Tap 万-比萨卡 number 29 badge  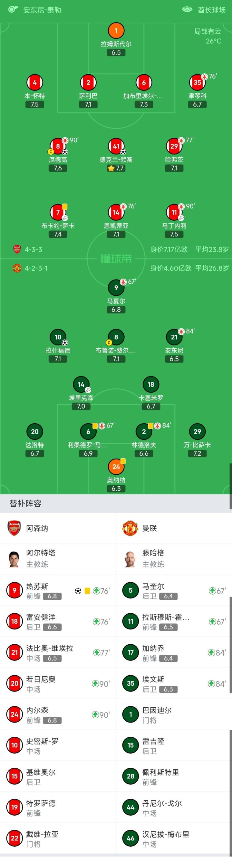click(197, 432)
